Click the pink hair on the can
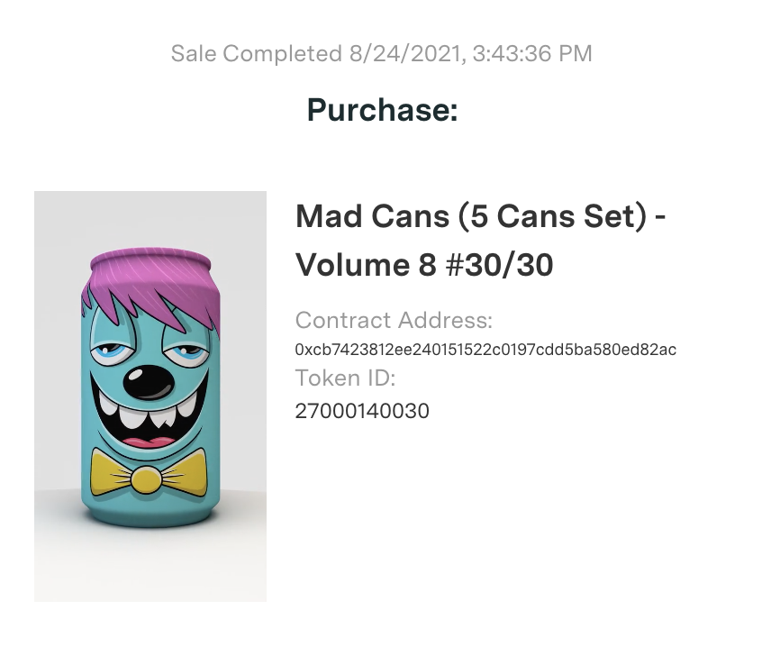Viewport: 771px width, 656px height. 150,286
